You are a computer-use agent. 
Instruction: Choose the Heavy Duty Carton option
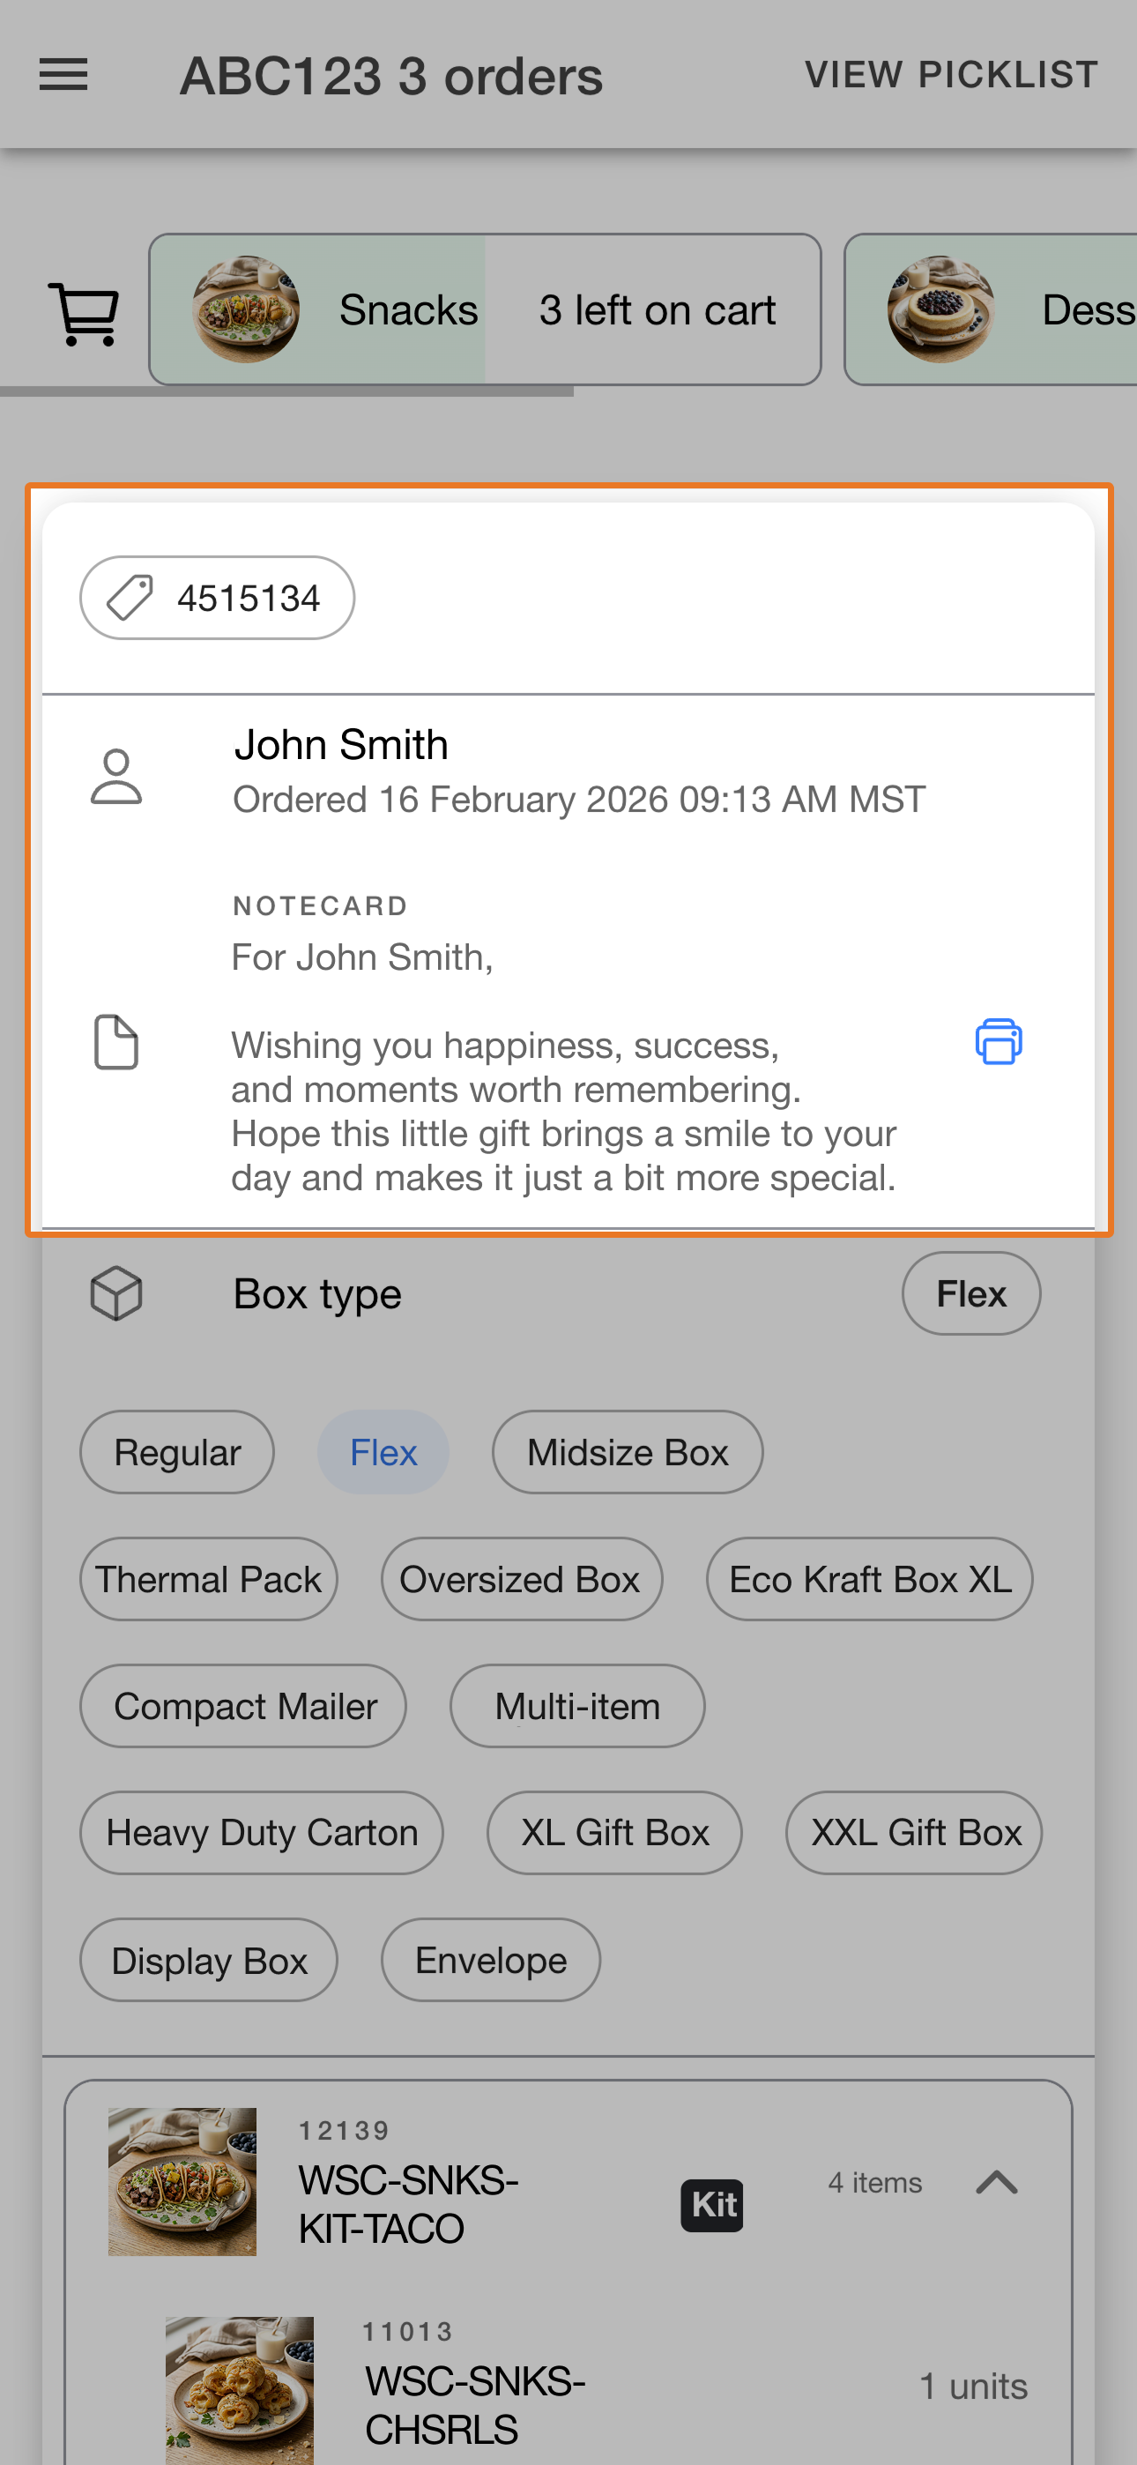261,1833
